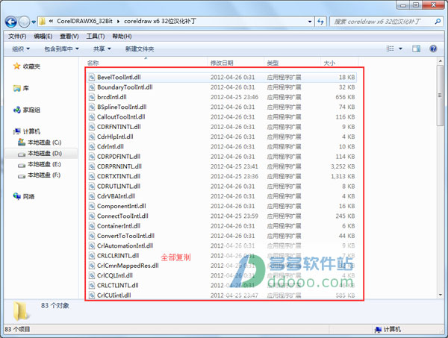448x338 pixels.
Task: Click the ComponentIntl.dll file icon
Action: [92, 206]
